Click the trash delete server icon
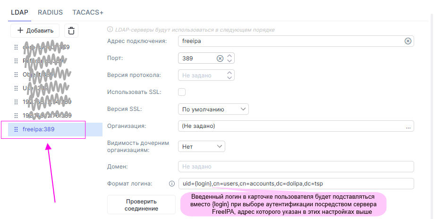442x219 pixels. [71, 31]
